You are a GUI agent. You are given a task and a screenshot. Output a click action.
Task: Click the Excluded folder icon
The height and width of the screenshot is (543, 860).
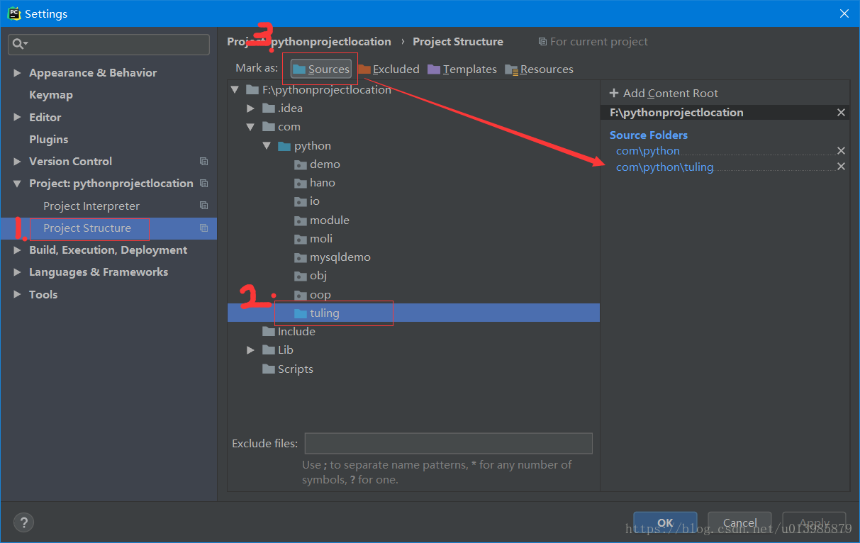click(364, 69)
